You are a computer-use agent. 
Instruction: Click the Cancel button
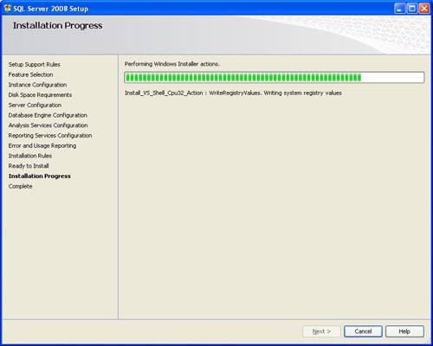[x=363, y=331]
